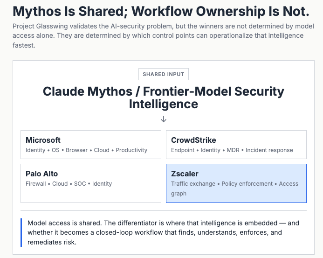323x258 pixels.
Task: Click the 'Model access is shared' callout text
Action: click(163, 232)
